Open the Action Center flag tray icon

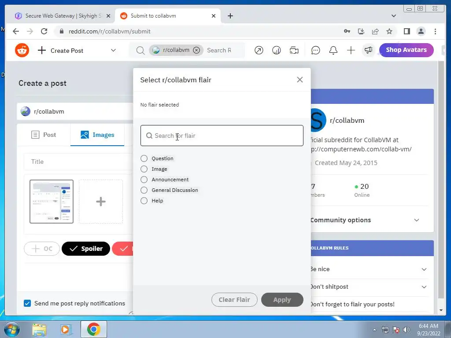point(396,330)
